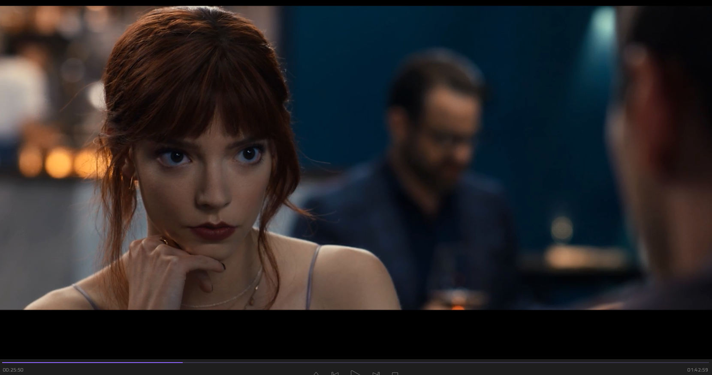The height and width of the screenshot is (375, 712).
Task: Seek back within the purple played section
Action: (x=92, y=363)
